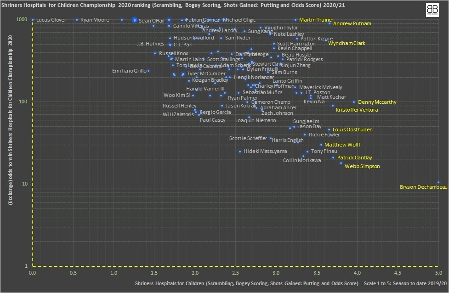Select the 'Matt Kuchar' label
Viewport: 449px width, 293px height.
(331, 97)
